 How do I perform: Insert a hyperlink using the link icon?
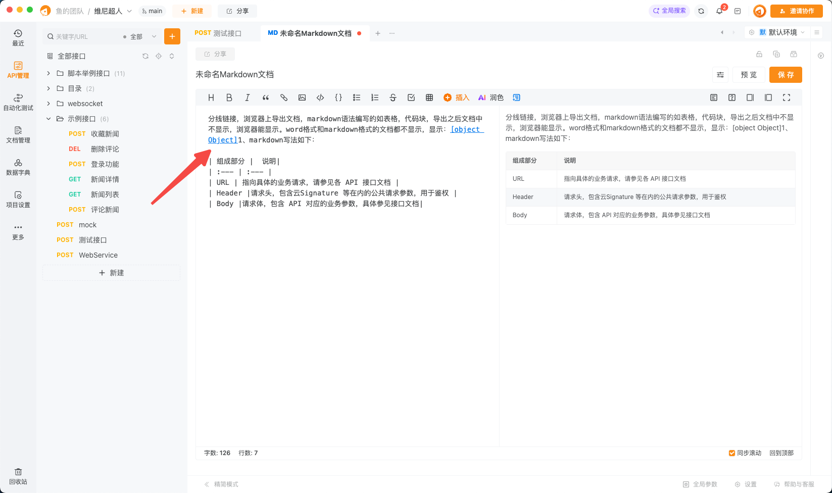(x=283, y=97)
